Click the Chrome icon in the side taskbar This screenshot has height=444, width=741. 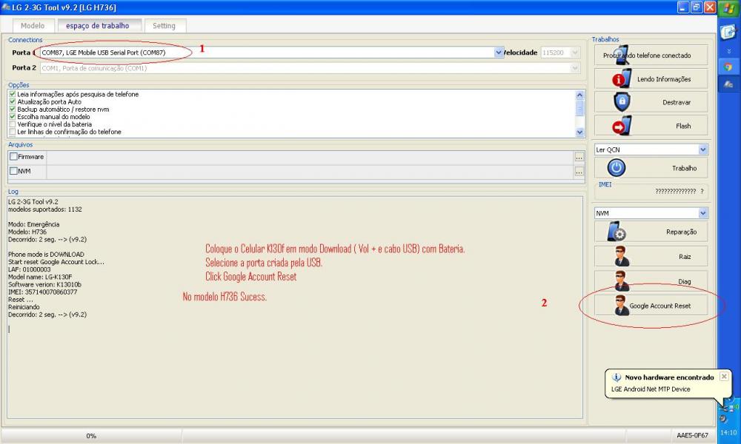(x=728, y=67)
